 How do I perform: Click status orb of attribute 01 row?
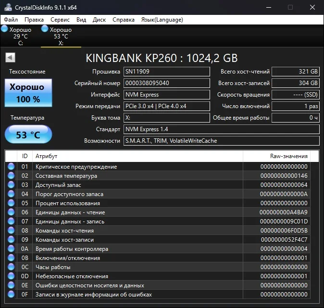tap(11, 167)
